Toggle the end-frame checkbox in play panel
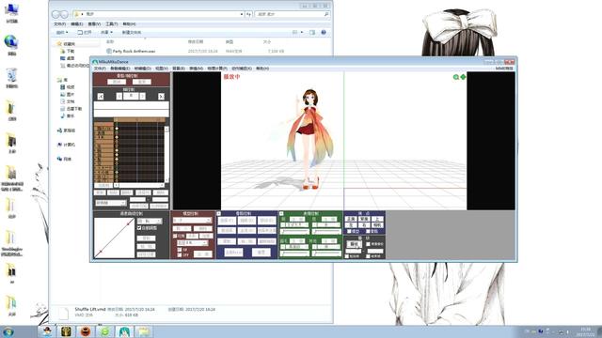The width and height of the screenshot is (602, 338). tap(368, 256)
